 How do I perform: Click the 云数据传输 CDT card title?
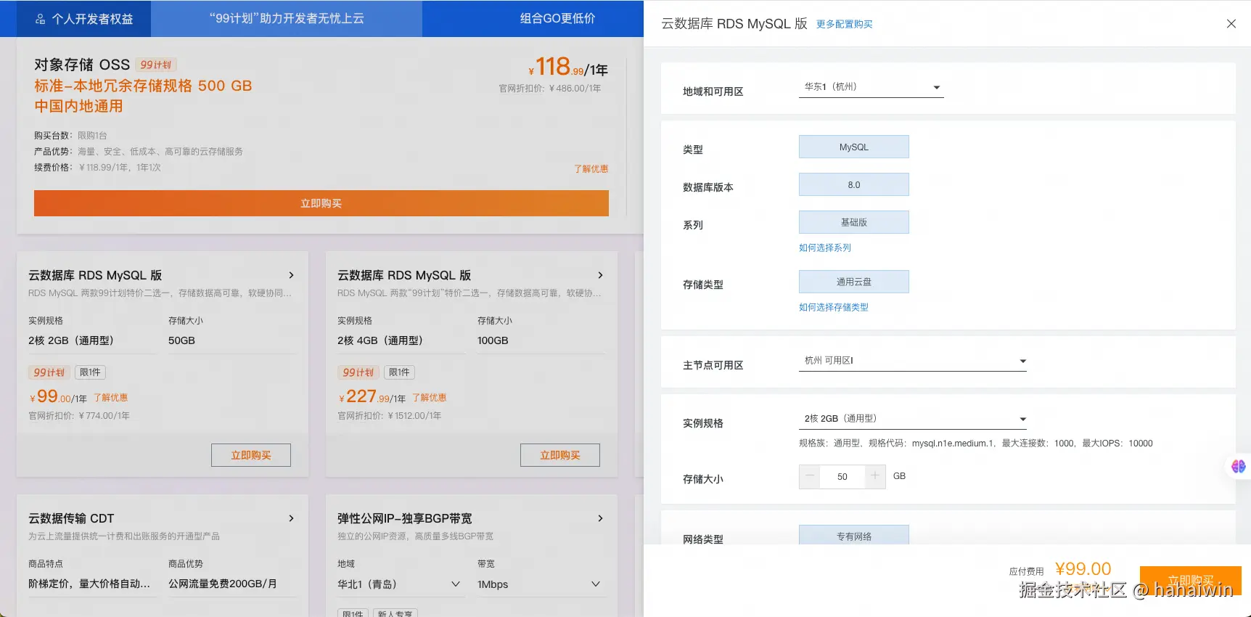pyautogui.click(x=71, y=518)
